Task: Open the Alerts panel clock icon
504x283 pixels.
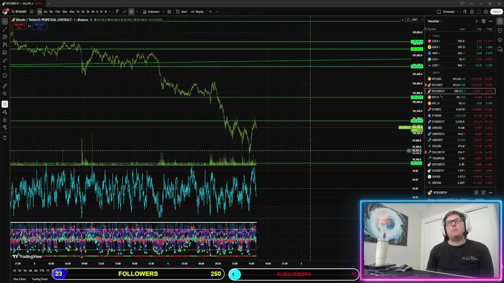Action: (x=500, y=31)
